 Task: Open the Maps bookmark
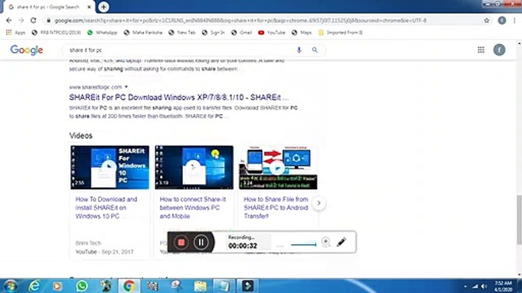click(x=301, y=33)
